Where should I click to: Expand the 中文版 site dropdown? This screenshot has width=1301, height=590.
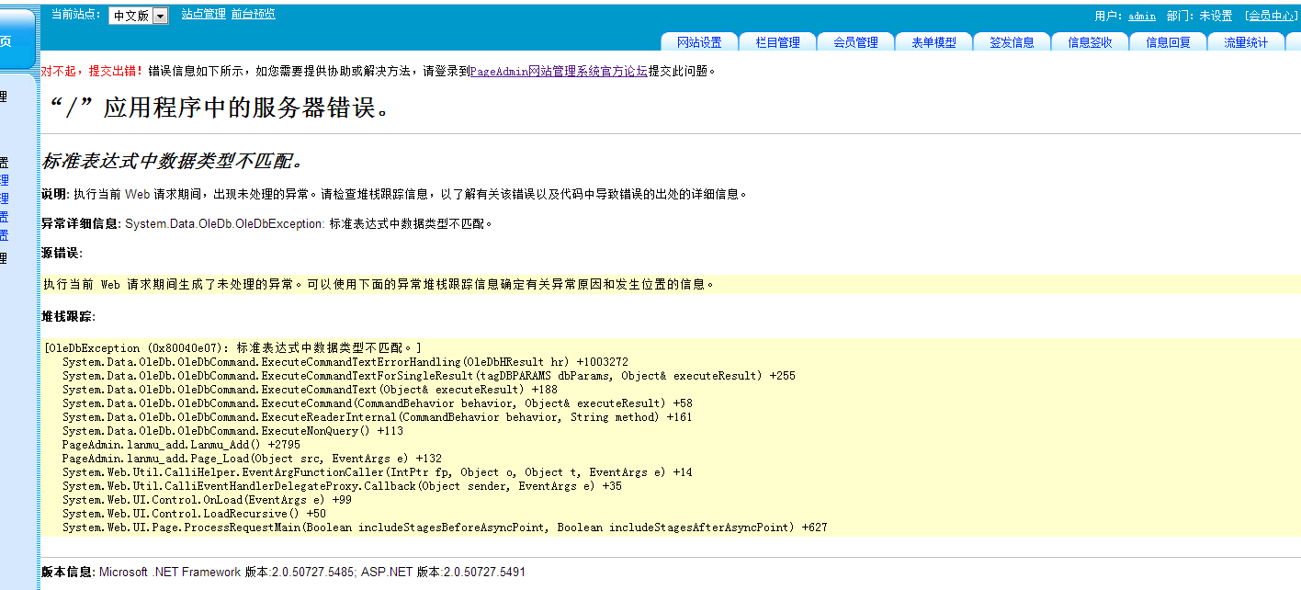coord(160,16)
